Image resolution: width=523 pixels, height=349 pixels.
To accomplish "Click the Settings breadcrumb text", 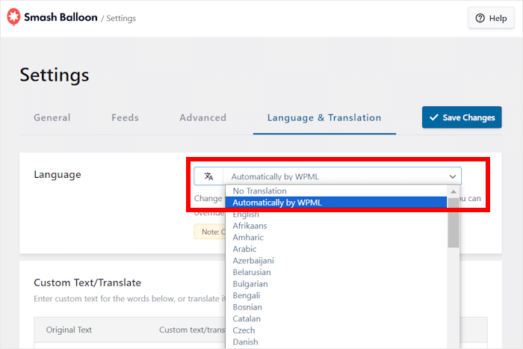I will click(x=121, y=19).
